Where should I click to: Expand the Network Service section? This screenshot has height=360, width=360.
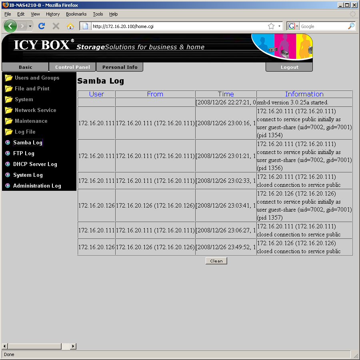35,110
